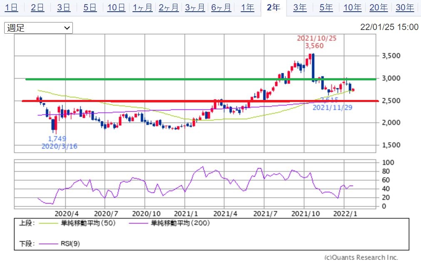
Task: Click the 2021/1 date axis label
Action: pos(186,214)
